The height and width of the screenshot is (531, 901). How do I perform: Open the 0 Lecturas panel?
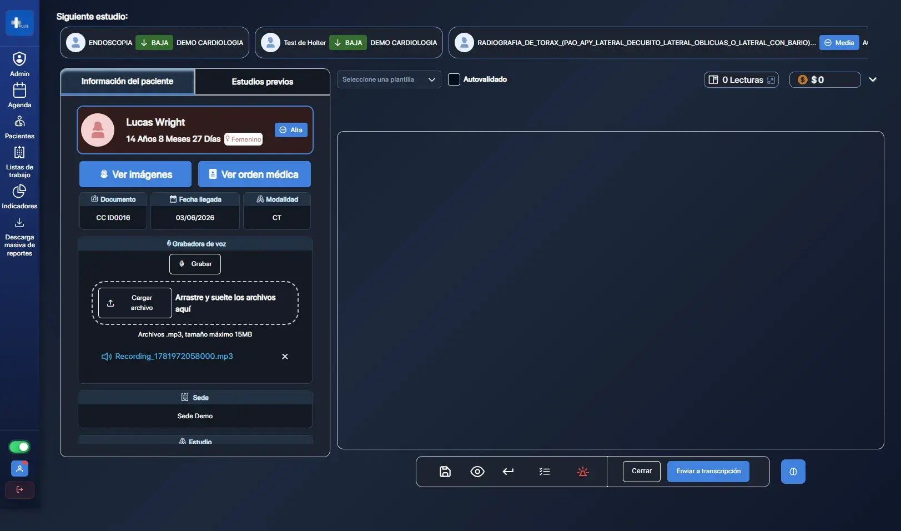click(741, 80)
